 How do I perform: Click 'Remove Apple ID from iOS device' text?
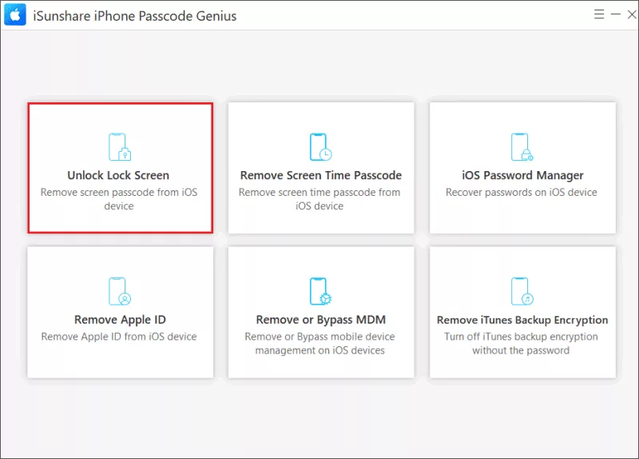[x=119, y=337]
